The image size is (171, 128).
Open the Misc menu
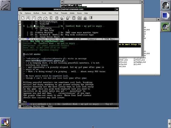point(50,13)
